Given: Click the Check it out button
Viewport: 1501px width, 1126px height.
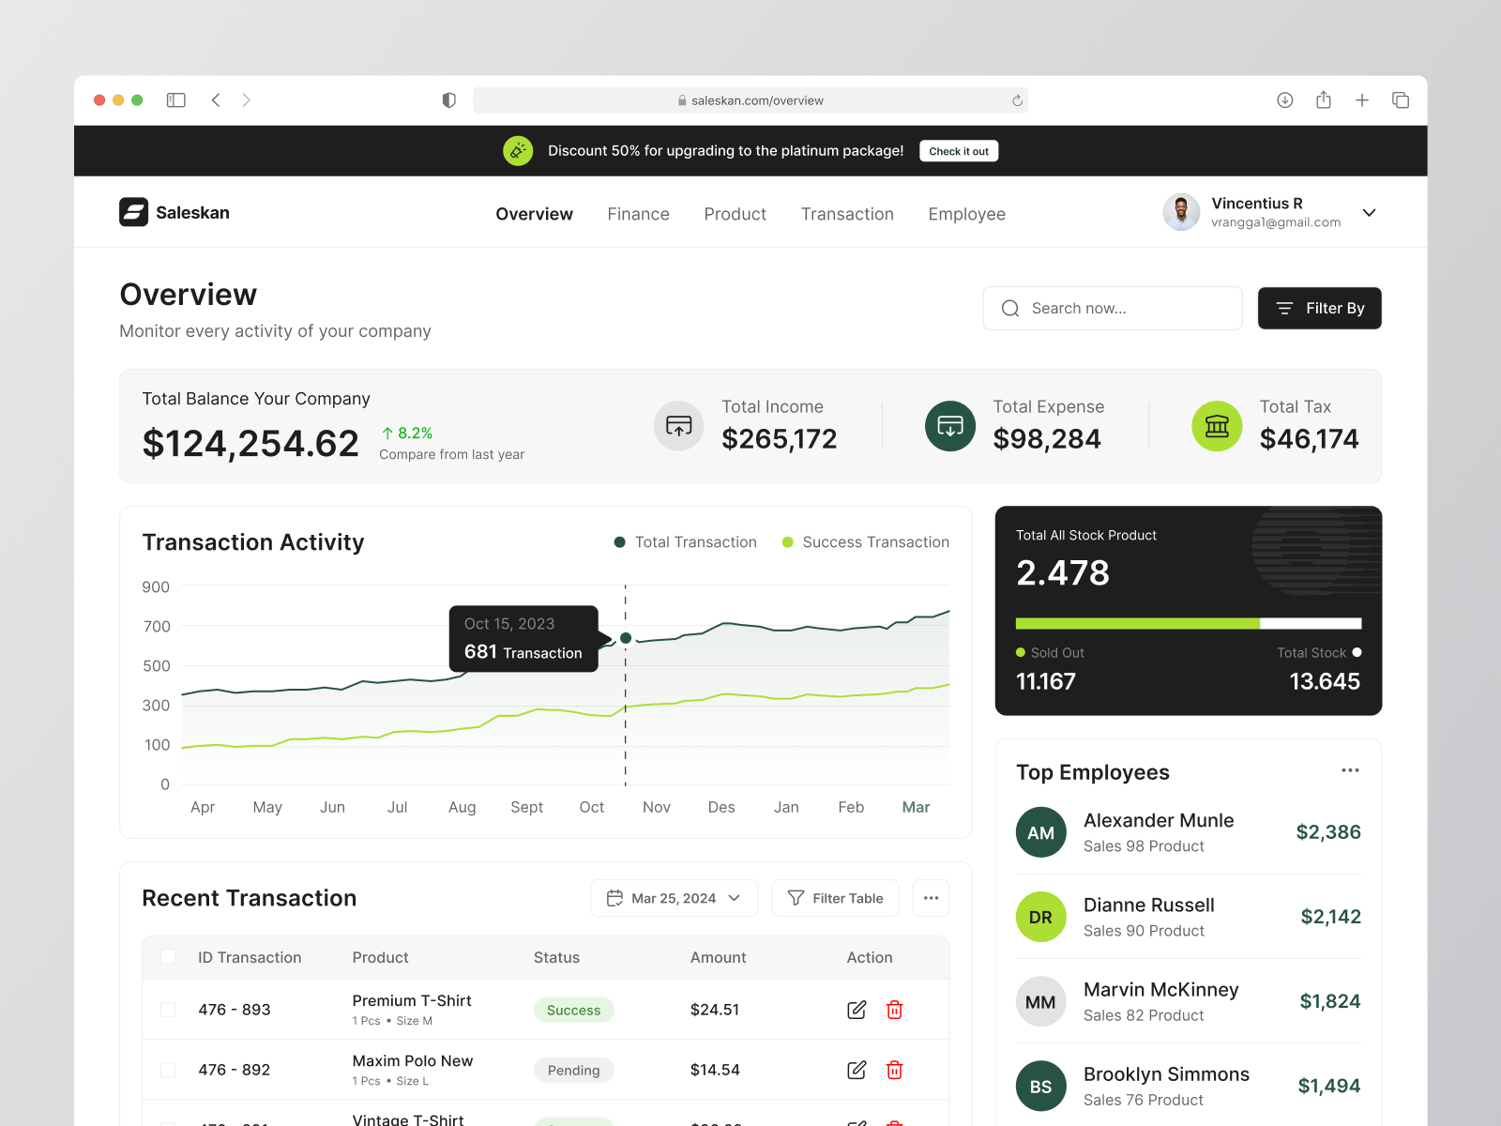Looking at the screenshot, I should 958,151.
